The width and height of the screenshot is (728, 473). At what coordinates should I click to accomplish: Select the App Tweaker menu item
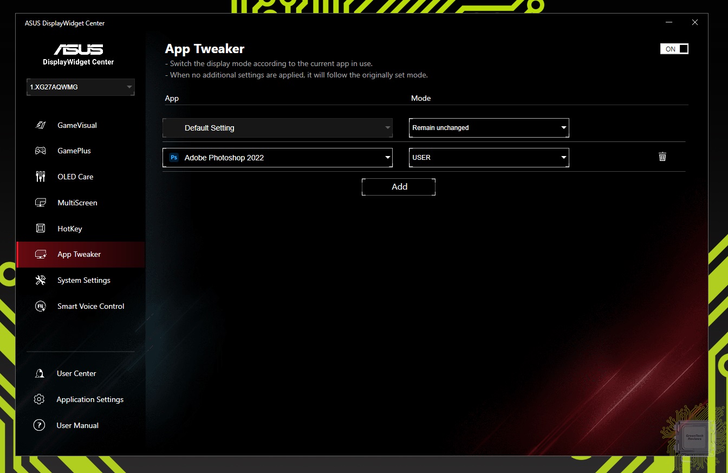pyautogui.click(x=79, y=254)
